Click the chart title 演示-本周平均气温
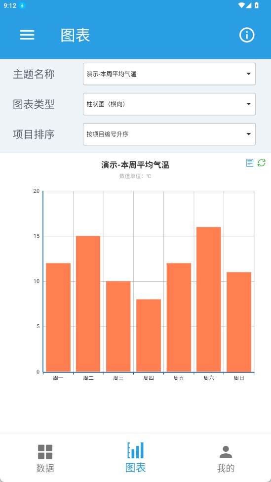The height and width of the screenshot is (482, 271). coord(135,165)
